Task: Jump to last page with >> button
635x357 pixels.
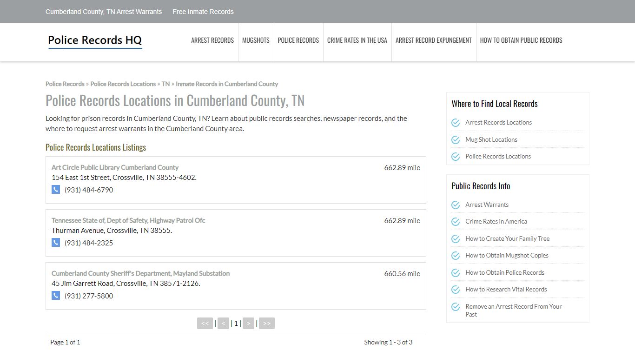Action: (267, 324)
